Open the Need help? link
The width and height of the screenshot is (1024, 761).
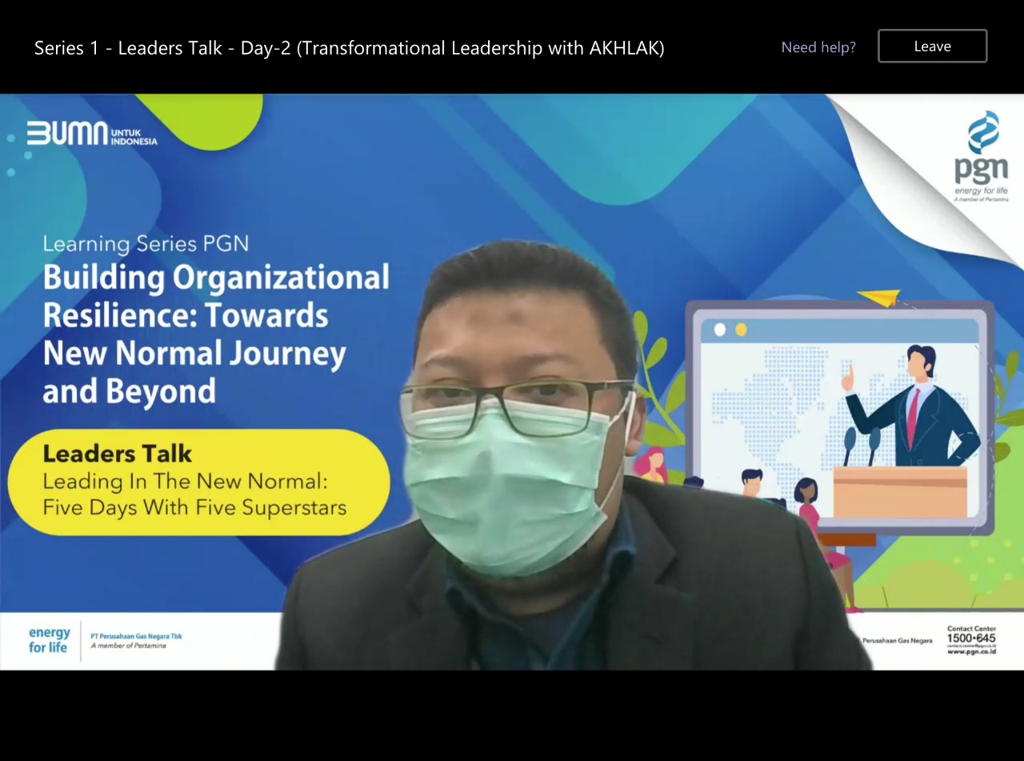(x=818, y=47)
